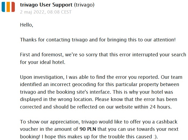Image resolution: width=188 pixels, height=140 pixels.
Task: Click the smiley at end of message
Action: point(155,137)
